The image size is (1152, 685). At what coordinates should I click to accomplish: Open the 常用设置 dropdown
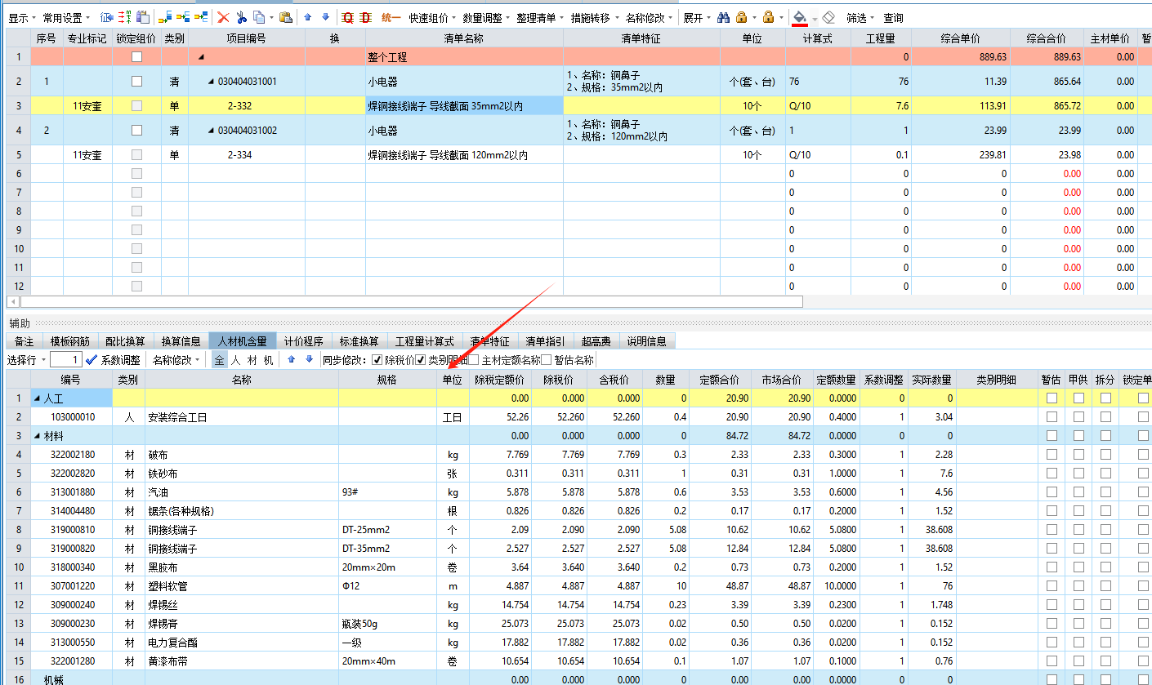66,17
